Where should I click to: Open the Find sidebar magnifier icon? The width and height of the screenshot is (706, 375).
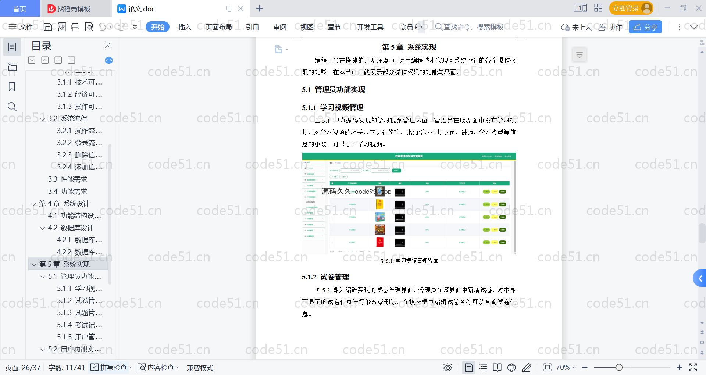12,107
